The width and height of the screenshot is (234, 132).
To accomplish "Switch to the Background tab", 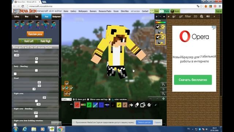I will tap(56, 16).
